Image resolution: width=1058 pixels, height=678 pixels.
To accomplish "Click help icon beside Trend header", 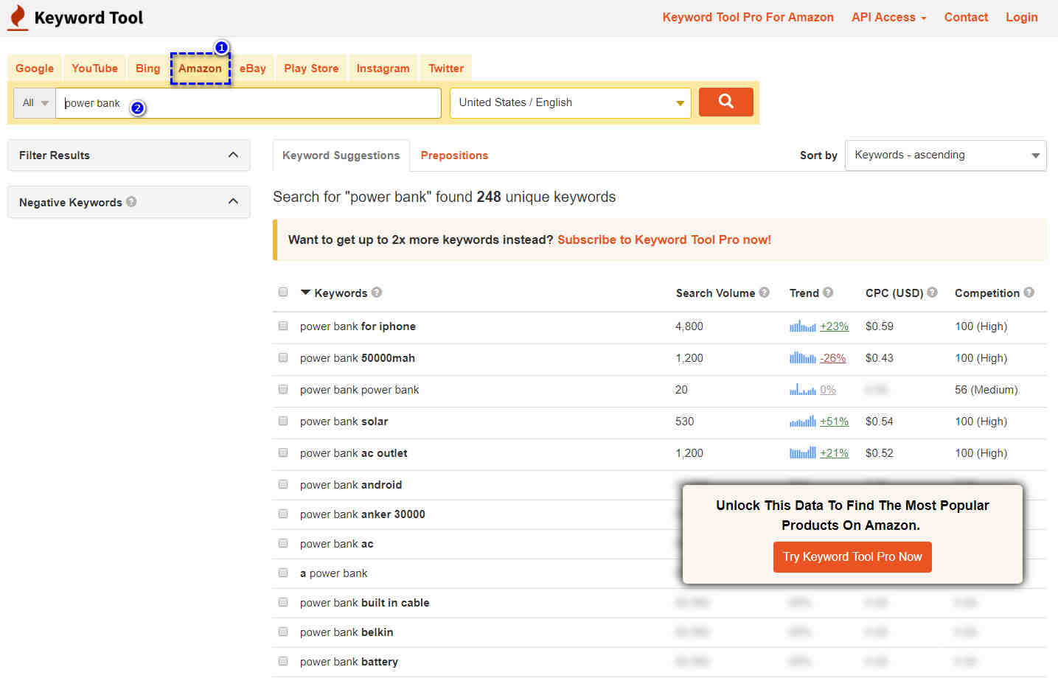I will point(828,292).
